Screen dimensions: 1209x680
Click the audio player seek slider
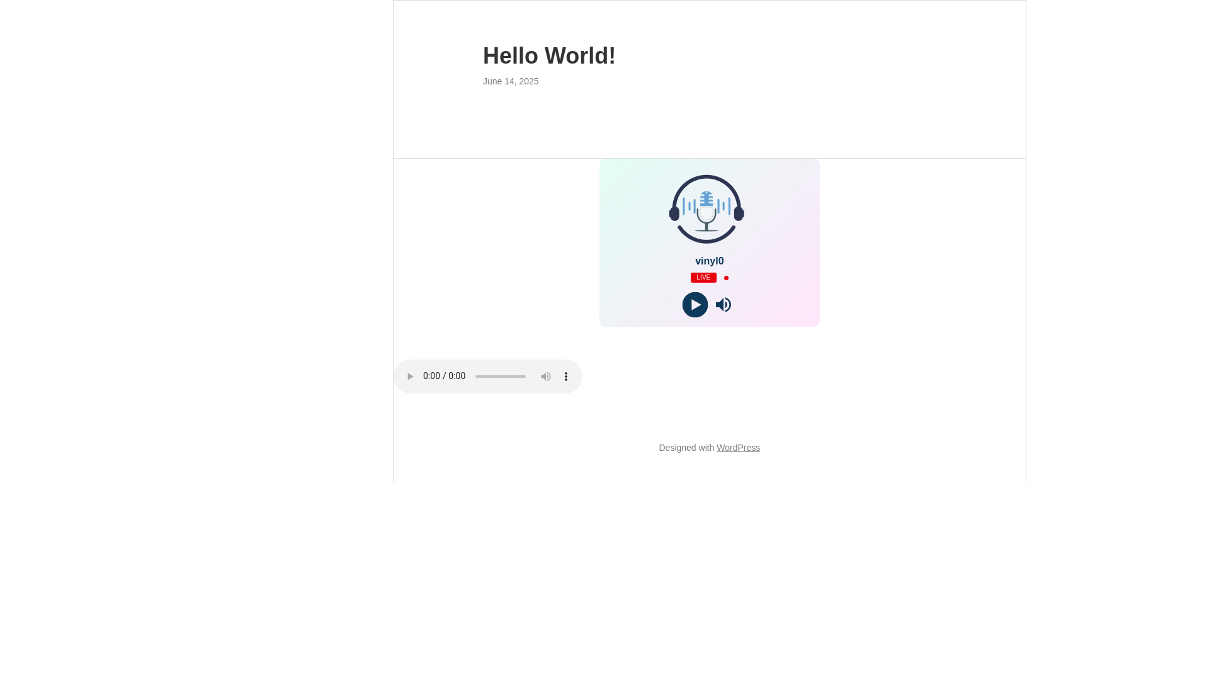point(501,377)
